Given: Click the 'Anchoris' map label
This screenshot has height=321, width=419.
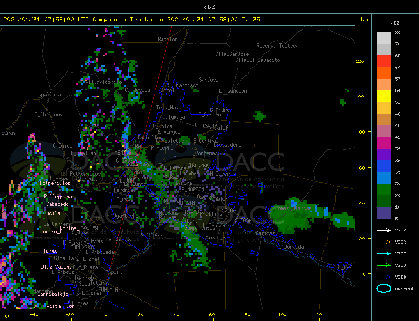Looking at the screenshot, I should pyautogui.click(x=120, y=239).
